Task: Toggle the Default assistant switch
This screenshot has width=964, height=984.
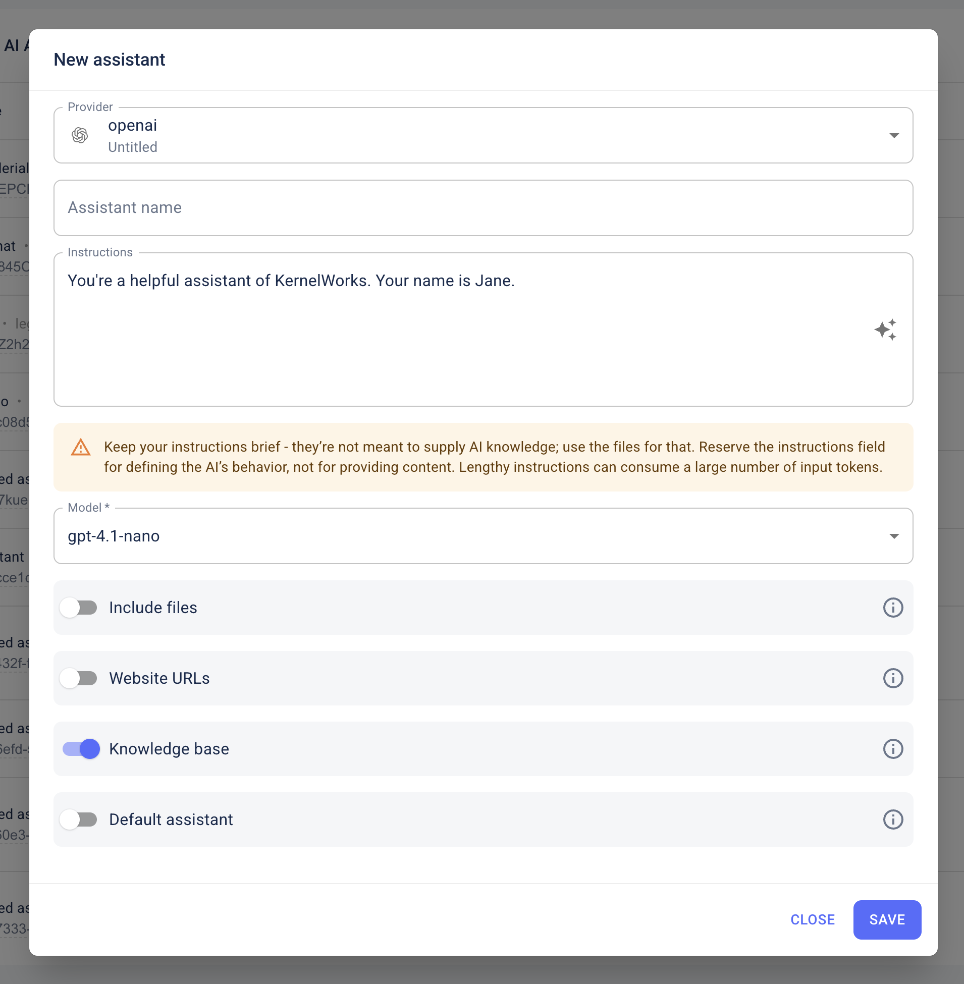Action: coord(79,819)
